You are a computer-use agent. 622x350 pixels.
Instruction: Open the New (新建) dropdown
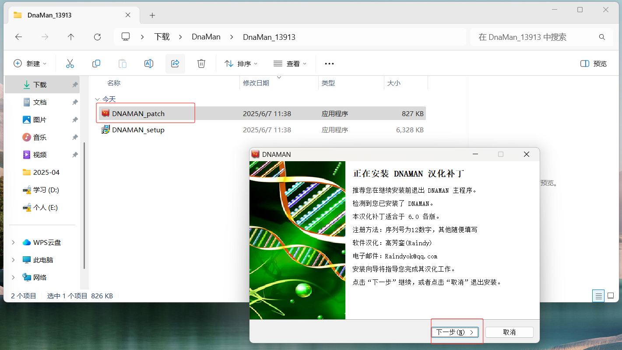pyautogui.click(x=30, y=64)
